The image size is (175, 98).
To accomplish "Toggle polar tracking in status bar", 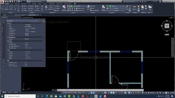I will (x=96, y=93).
